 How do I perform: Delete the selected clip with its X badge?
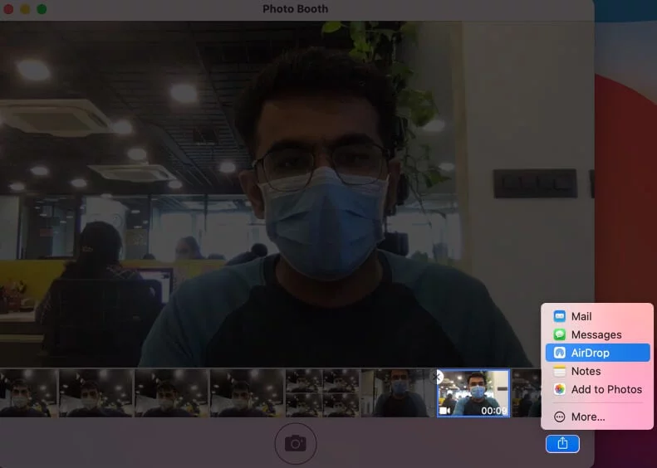coord(438,378)
